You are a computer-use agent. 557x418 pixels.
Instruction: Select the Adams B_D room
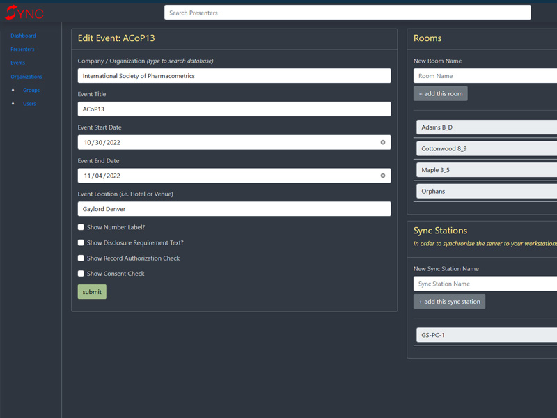(x=487, y=127)
